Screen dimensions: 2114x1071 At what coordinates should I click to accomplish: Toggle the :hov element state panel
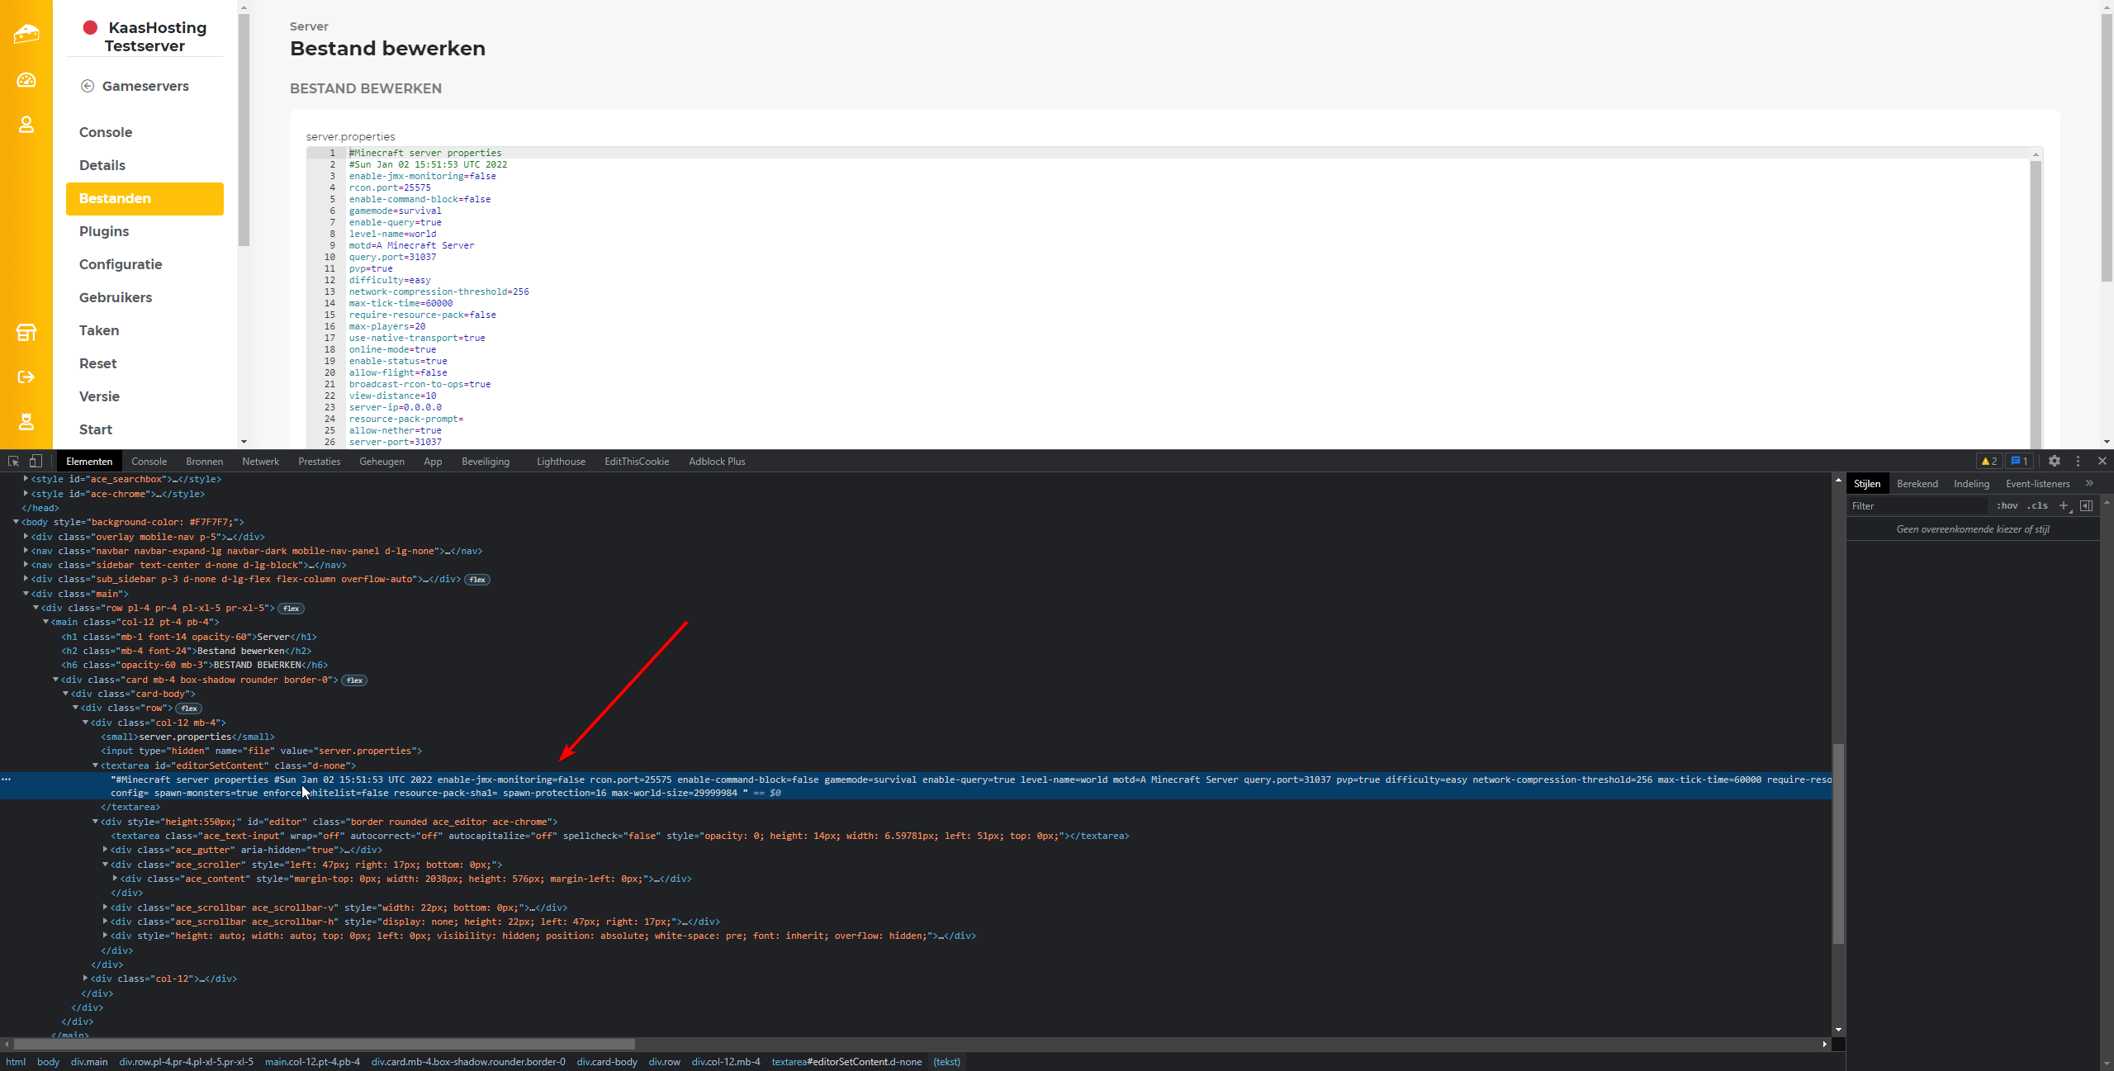point(2007,506)
